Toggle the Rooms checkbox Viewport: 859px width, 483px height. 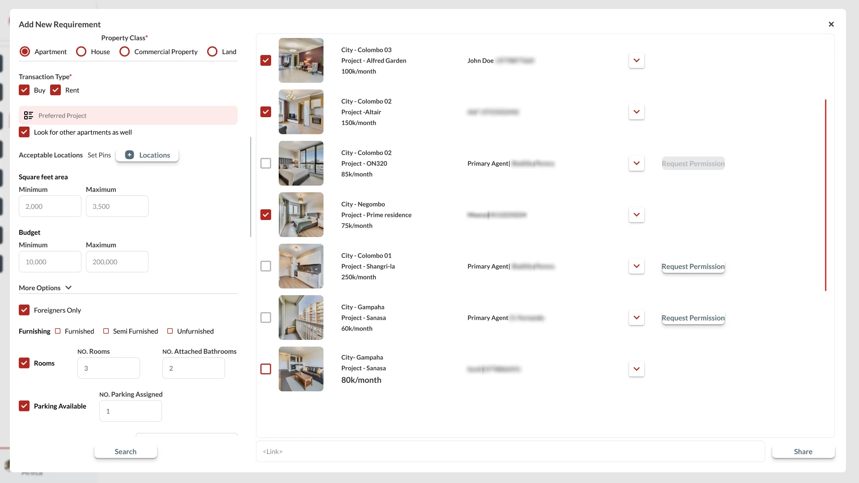coord(24,363)
